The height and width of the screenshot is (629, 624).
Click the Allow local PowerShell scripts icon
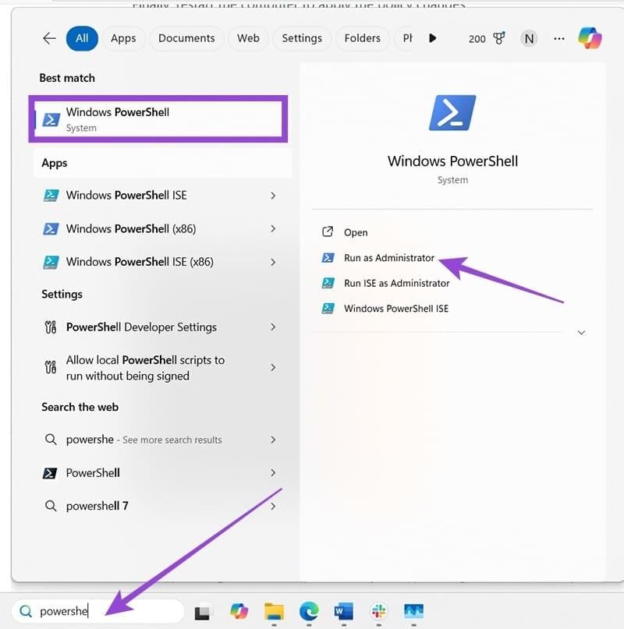point(51,367)
